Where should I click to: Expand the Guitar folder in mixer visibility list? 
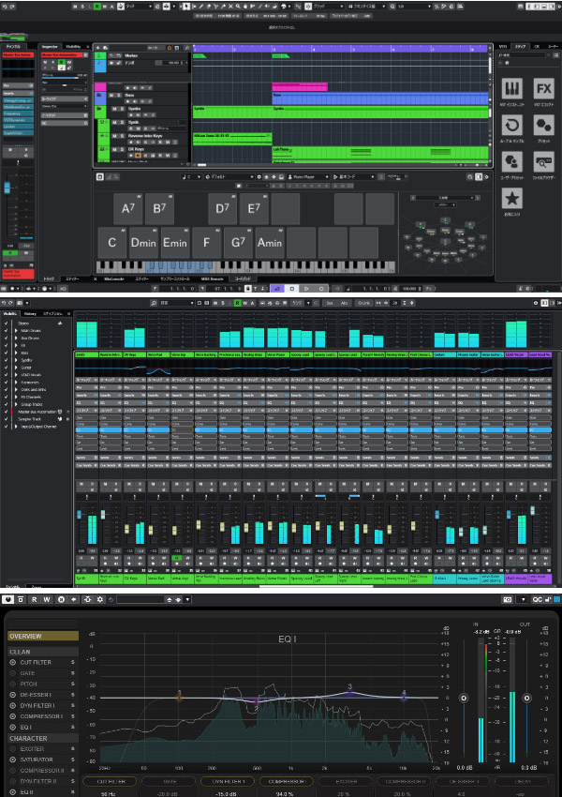(x=16, y=368)
